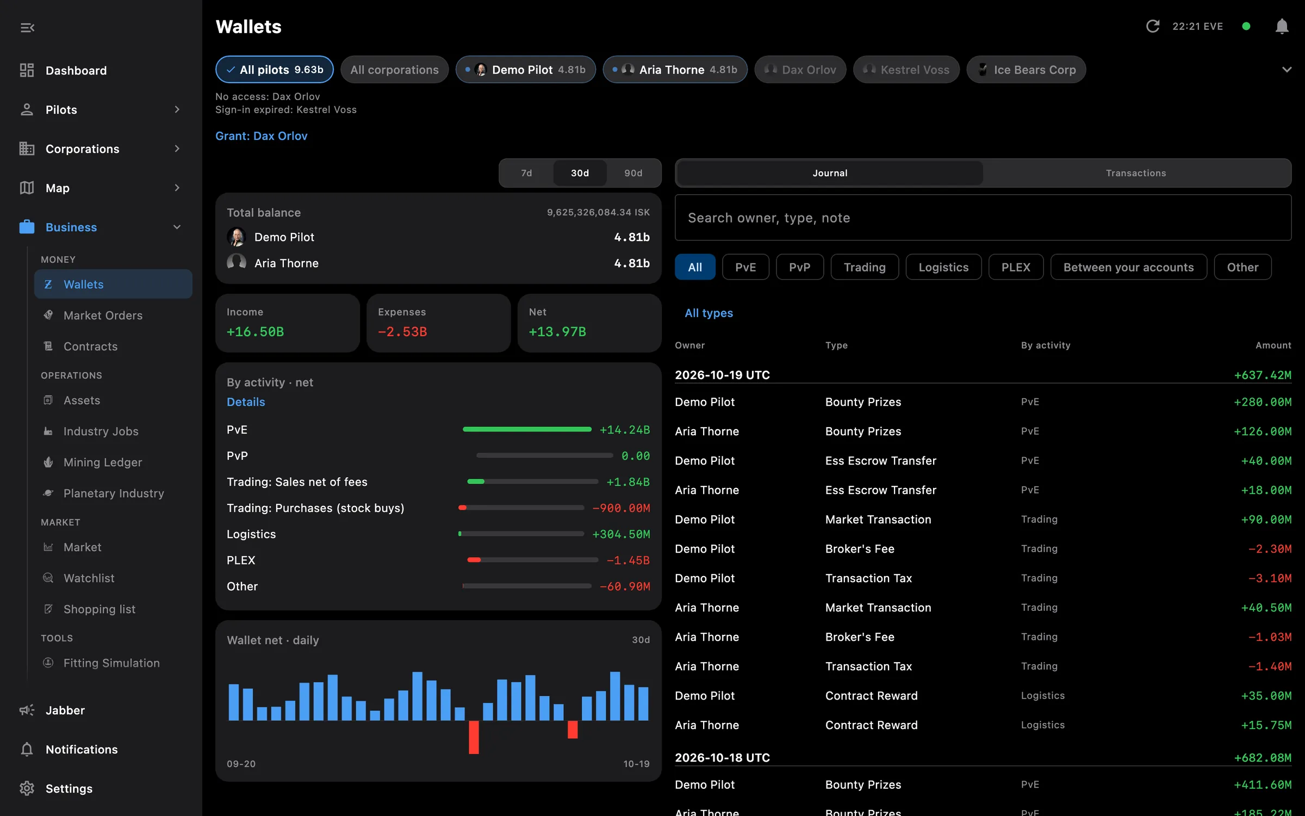The image size is (1305, 816).
Task: Toggle the Ice Bears Corp chip
Action: [x=1026, y=70]
